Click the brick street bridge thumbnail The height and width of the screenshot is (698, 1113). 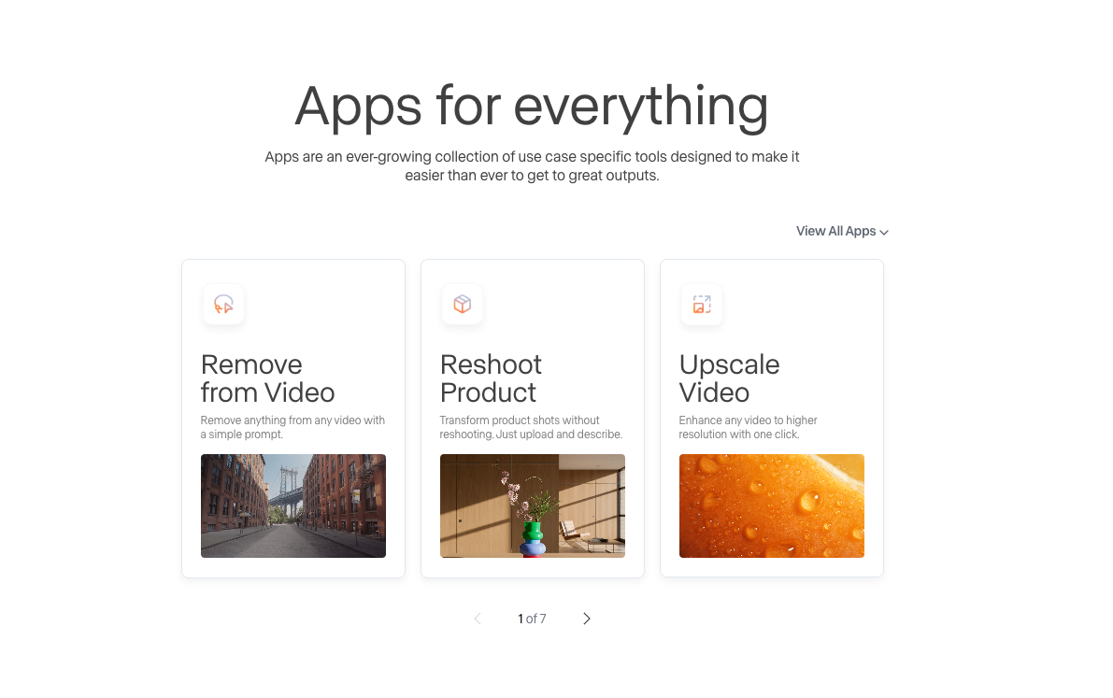[293, 506]
